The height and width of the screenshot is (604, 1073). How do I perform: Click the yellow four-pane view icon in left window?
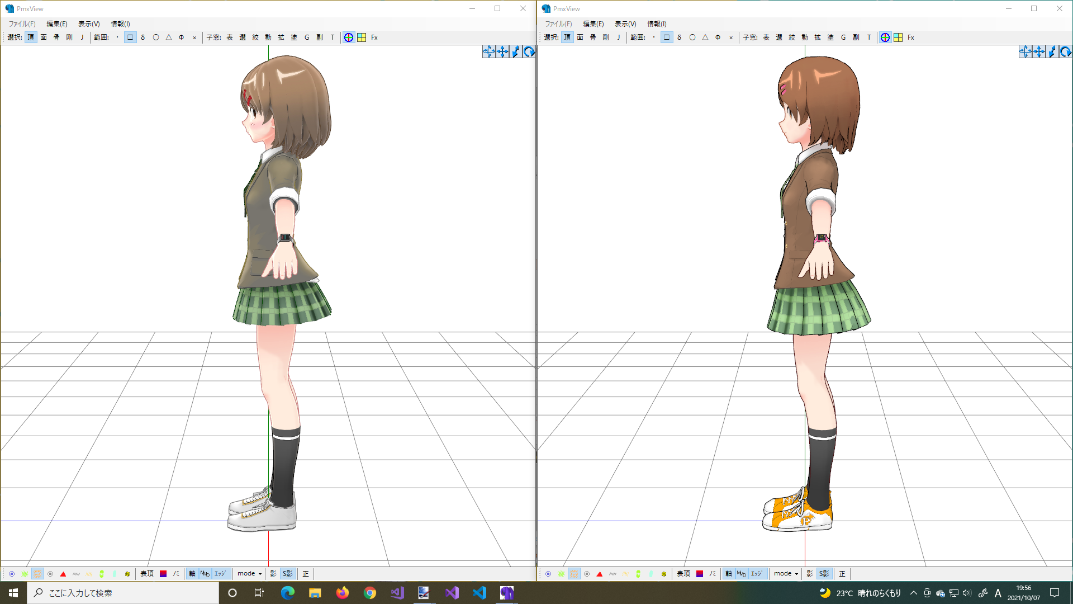(x=362, y=37)
